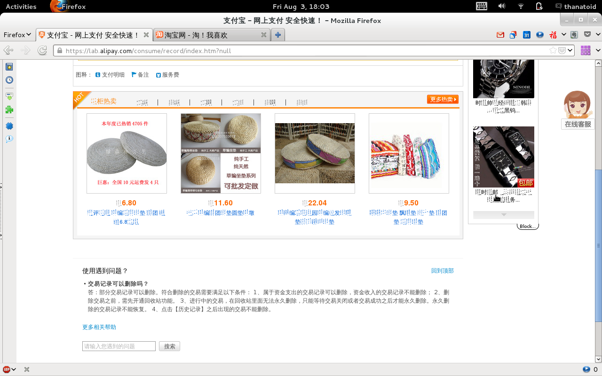Open the battery status indicator
Image resolution: width=602 pixels, height=376 pixels.
click(539, 6)
